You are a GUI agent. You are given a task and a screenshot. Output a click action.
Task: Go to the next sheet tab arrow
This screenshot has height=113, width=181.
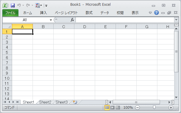[13, 102]
